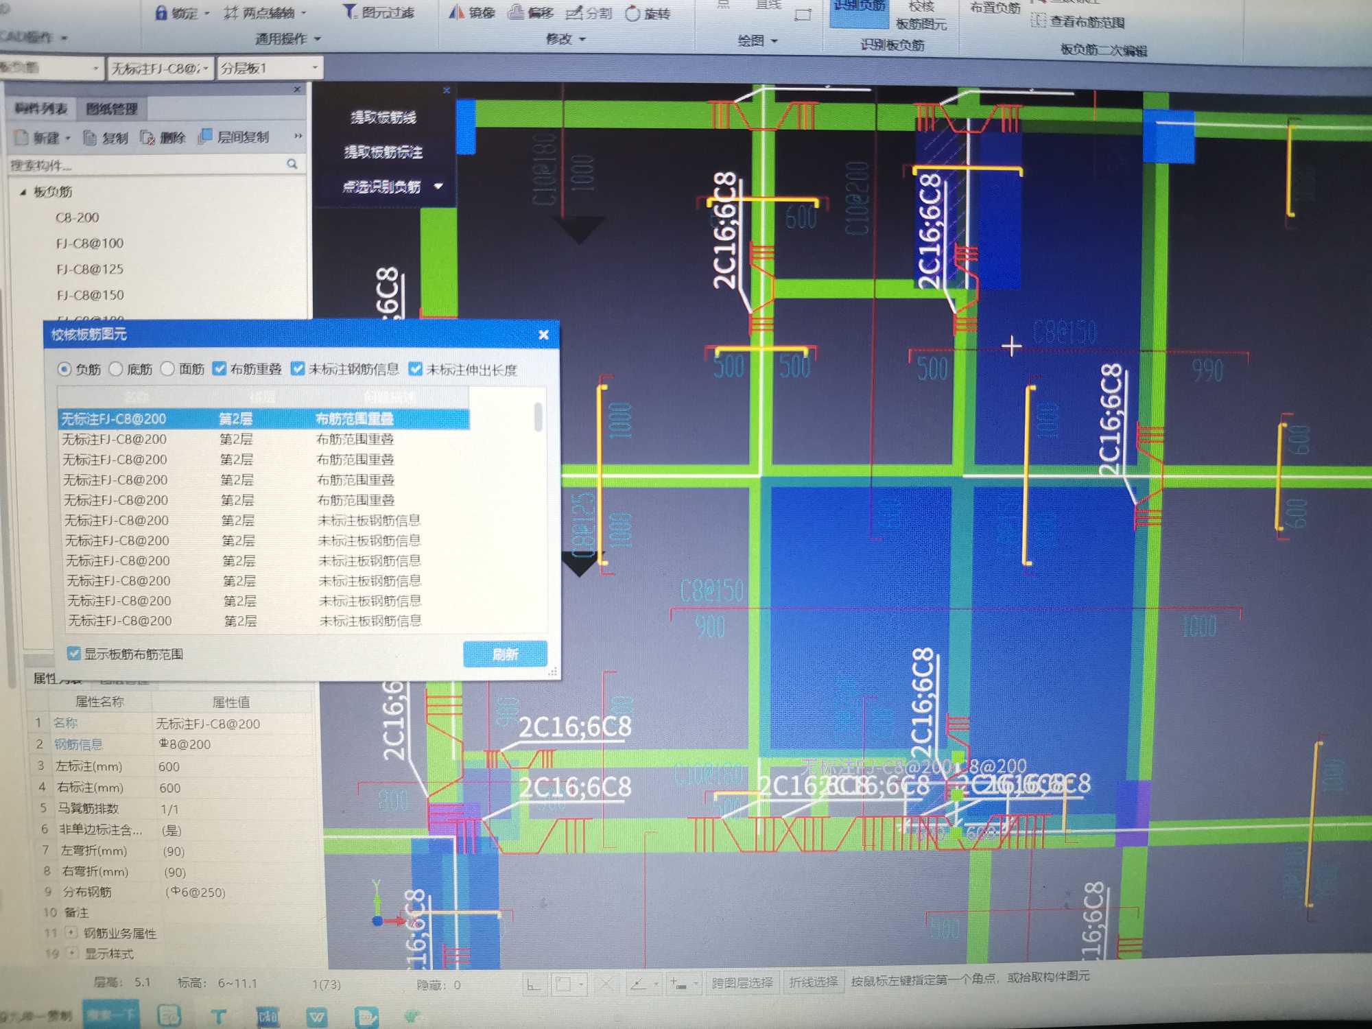
Task: Click 提取板筋标注 menu entry
Action: (383, 152)
